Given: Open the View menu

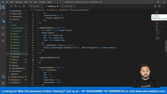Looking at the screenshot, I should pyautogui.click(x=26, y=2).
